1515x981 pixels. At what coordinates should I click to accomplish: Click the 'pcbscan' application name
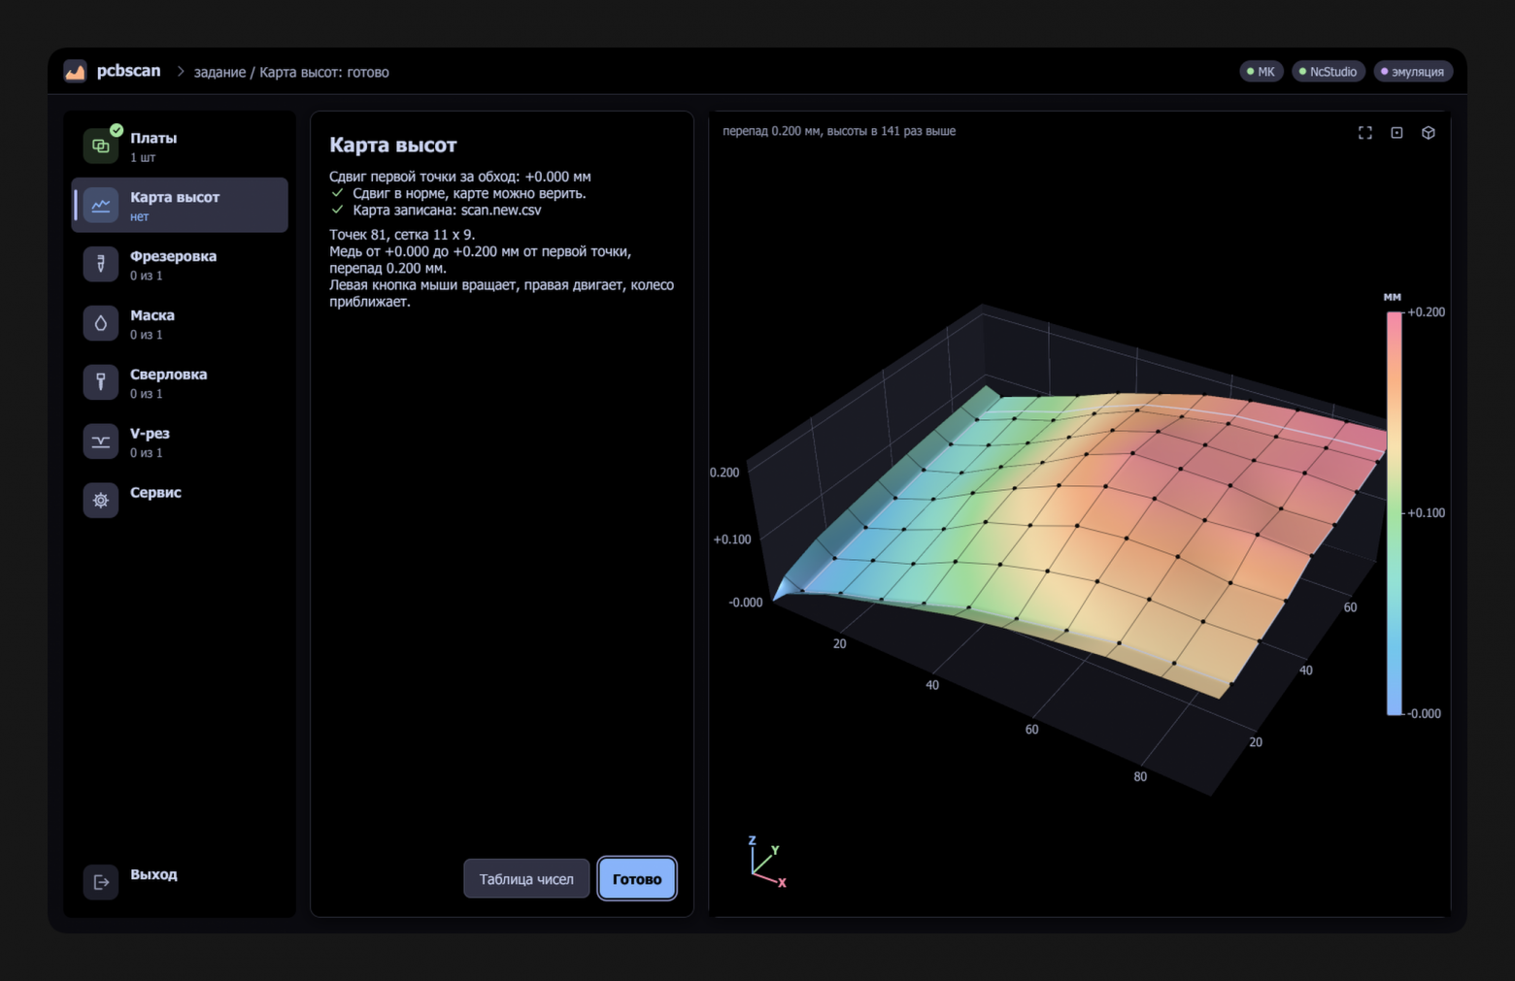click(128, 71)
